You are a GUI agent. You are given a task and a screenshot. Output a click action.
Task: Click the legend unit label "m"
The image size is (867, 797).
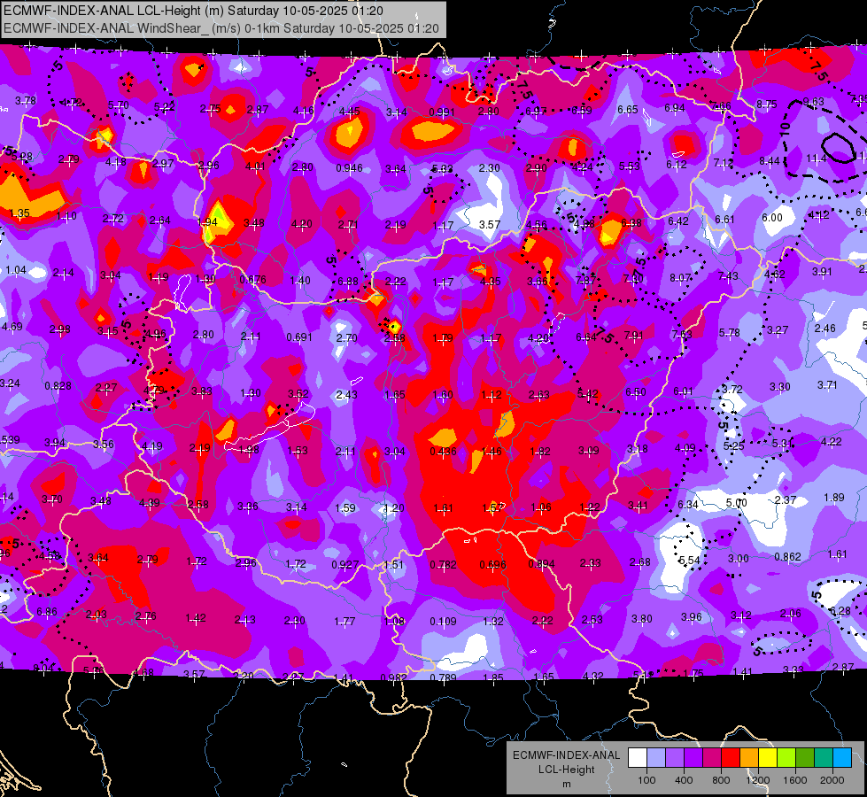(x=567, y=784)
